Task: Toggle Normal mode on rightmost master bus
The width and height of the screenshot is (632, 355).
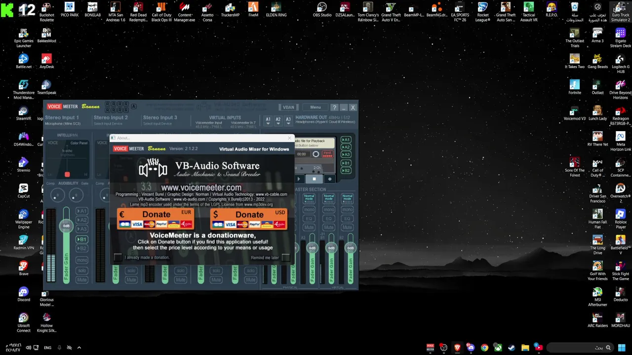Action: coord(348,198)
